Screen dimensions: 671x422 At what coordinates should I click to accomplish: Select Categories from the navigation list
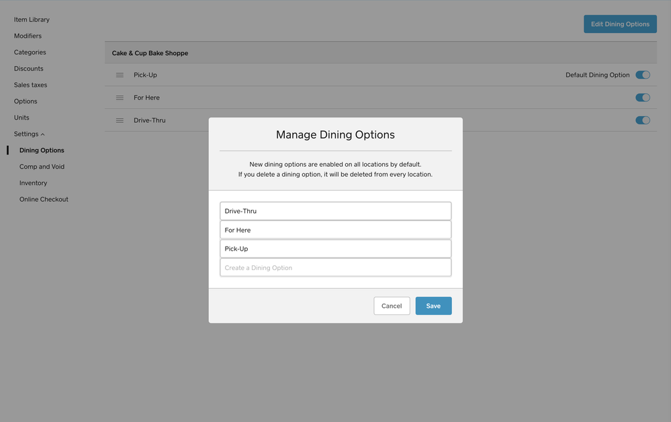coord(30,52)
